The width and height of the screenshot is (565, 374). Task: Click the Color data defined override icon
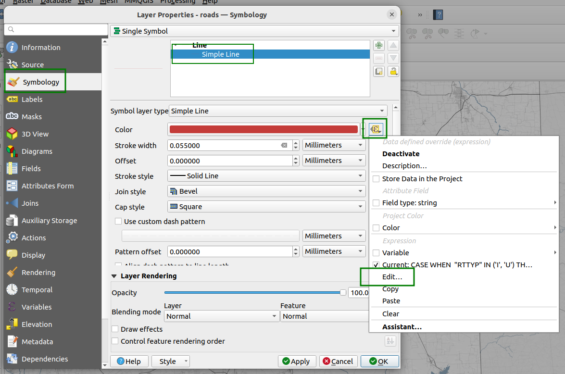pos(376,129)
